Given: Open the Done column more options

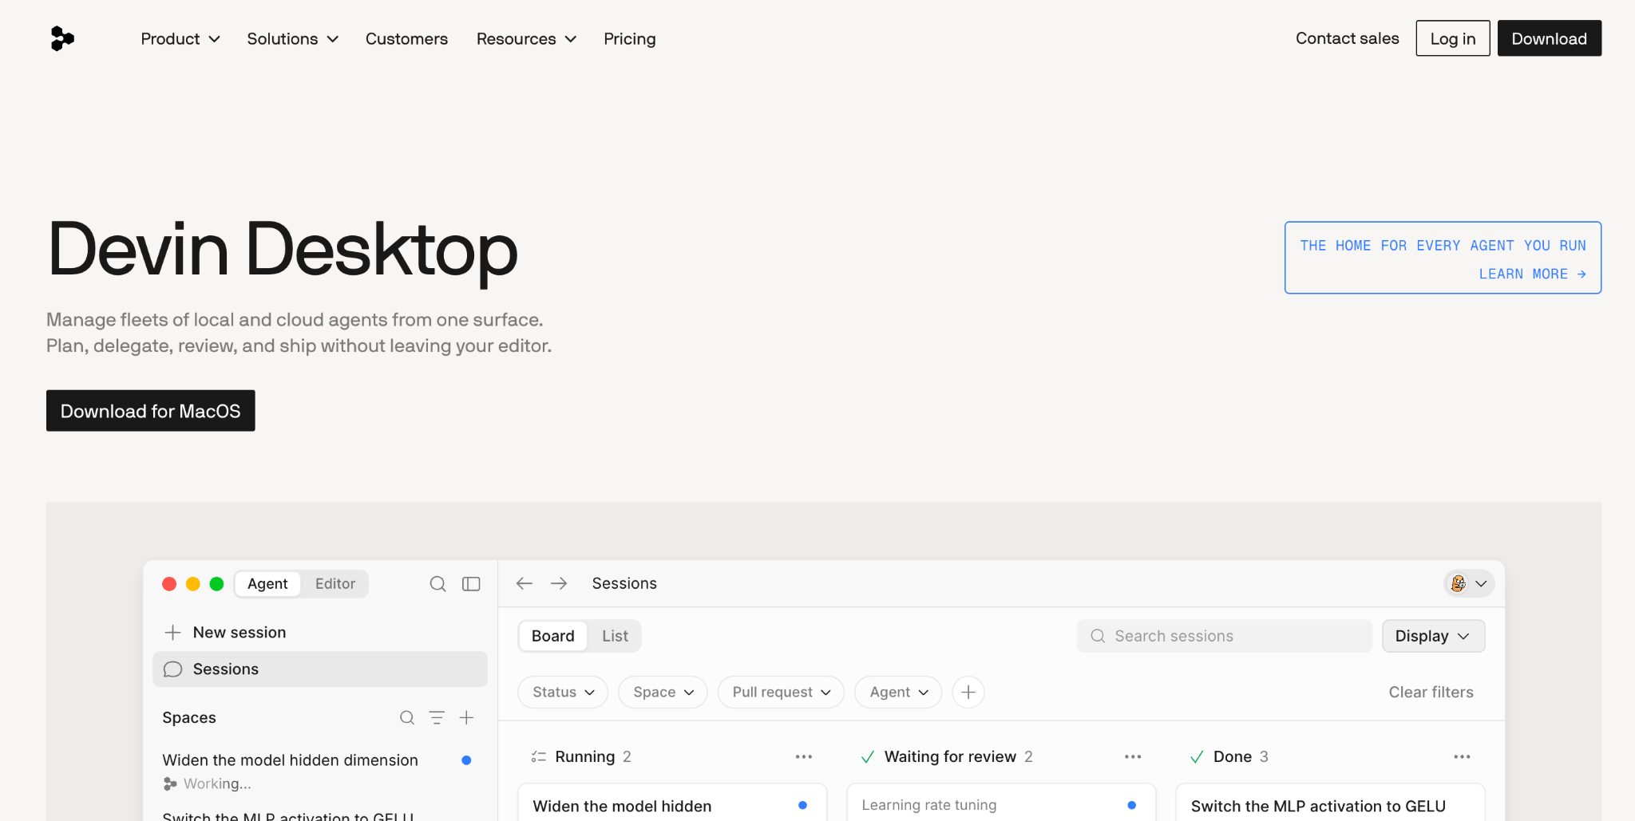Looking at the screenshot, I should click(1462, 756).
